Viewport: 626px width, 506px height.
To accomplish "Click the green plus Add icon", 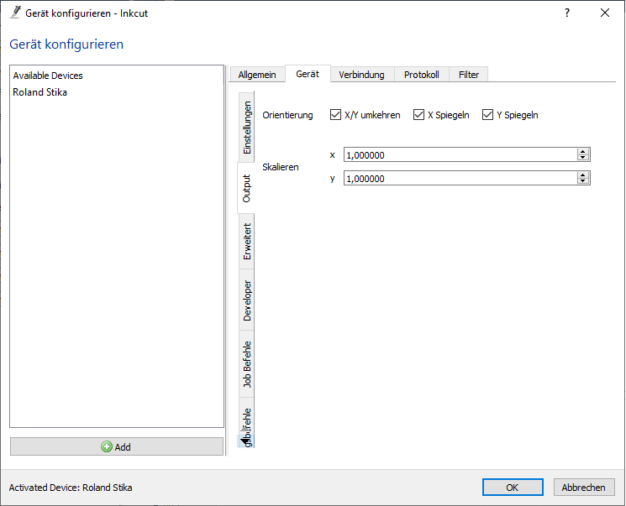I will pos(107,447).
